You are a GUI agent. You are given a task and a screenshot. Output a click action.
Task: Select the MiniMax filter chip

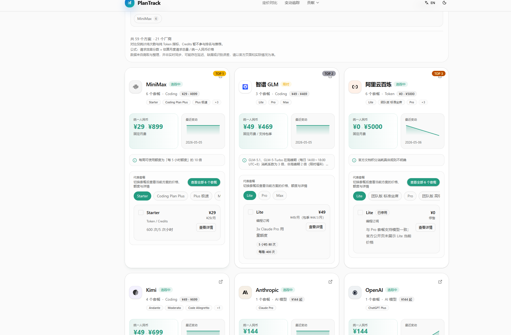(x=148, y=19)
